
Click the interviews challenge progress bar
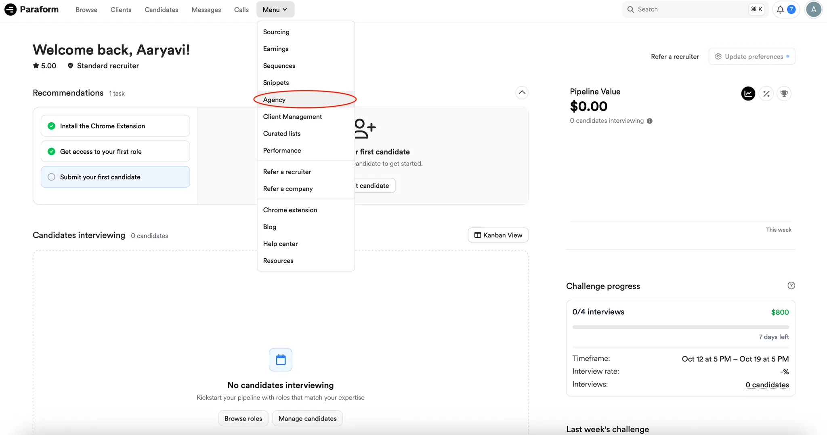680,327
